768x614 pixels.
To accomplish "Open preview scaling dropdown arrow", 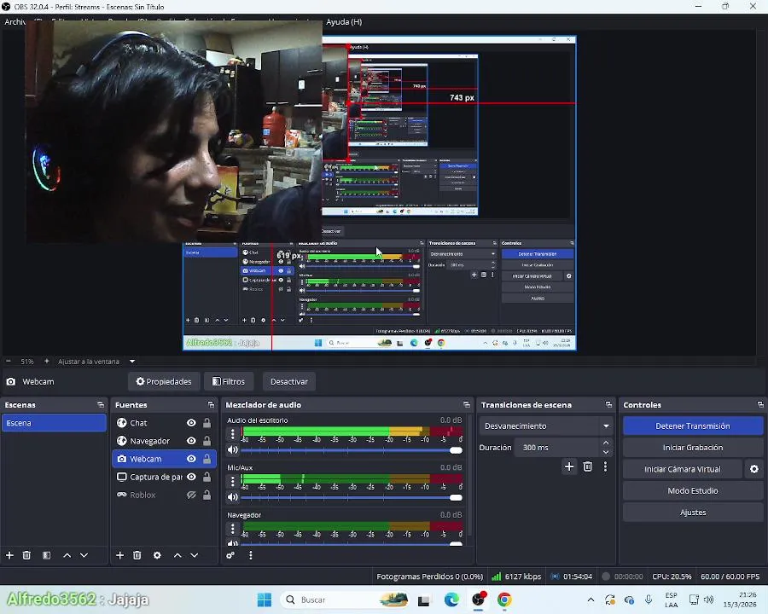I will click(132, 362).
